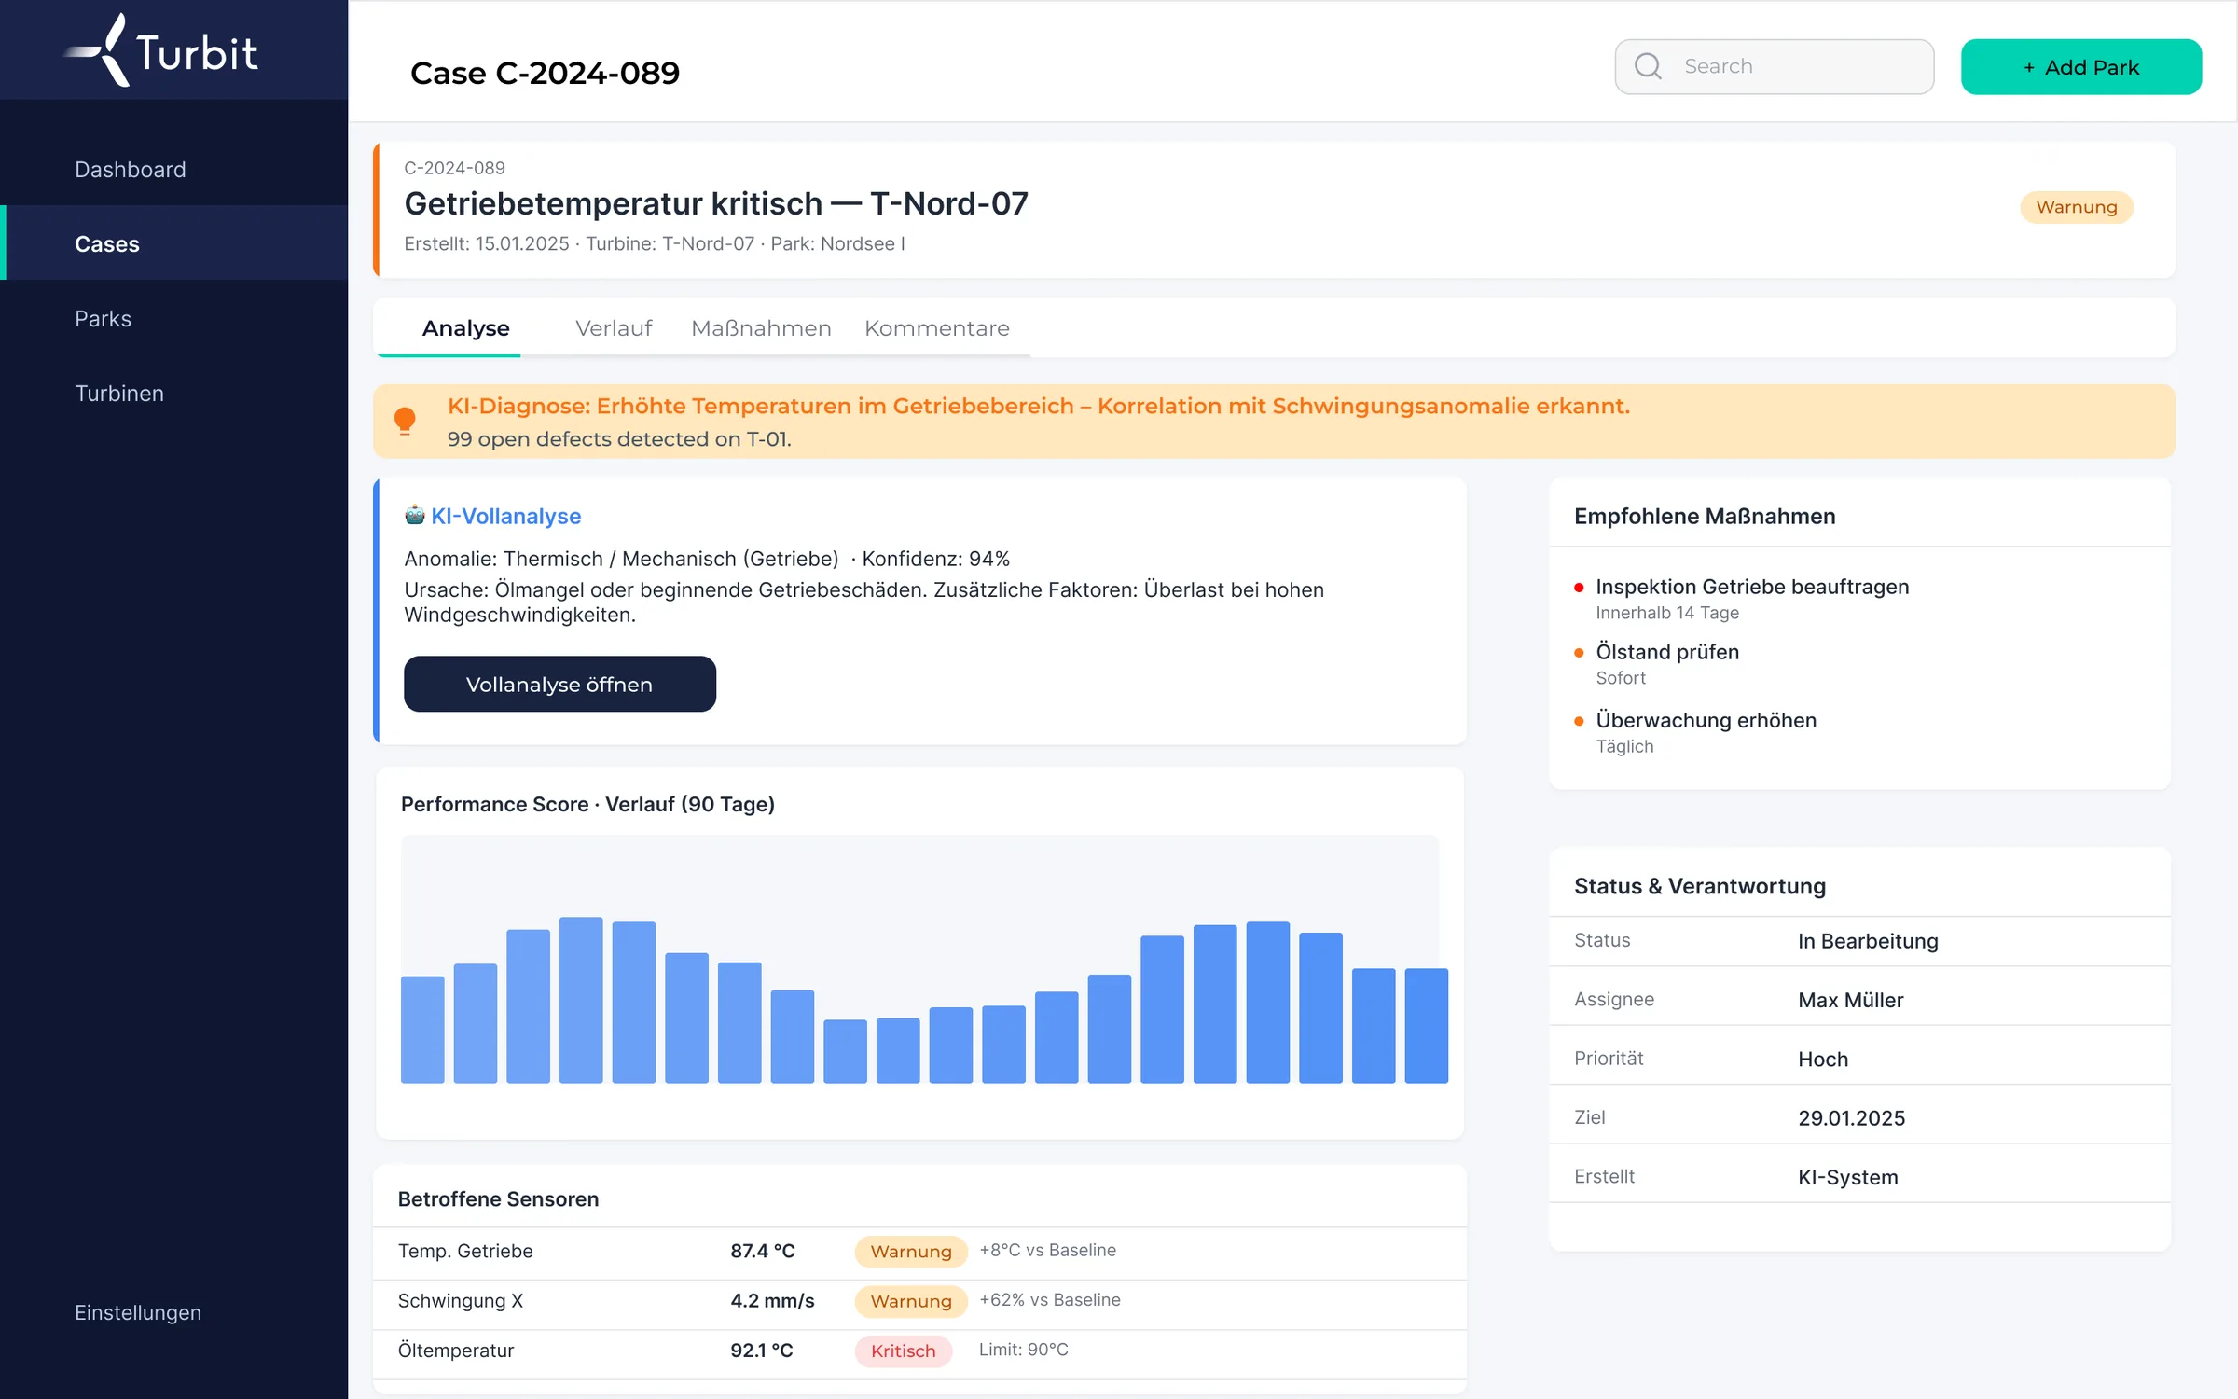Focus the Search input field

(1775, 66)
